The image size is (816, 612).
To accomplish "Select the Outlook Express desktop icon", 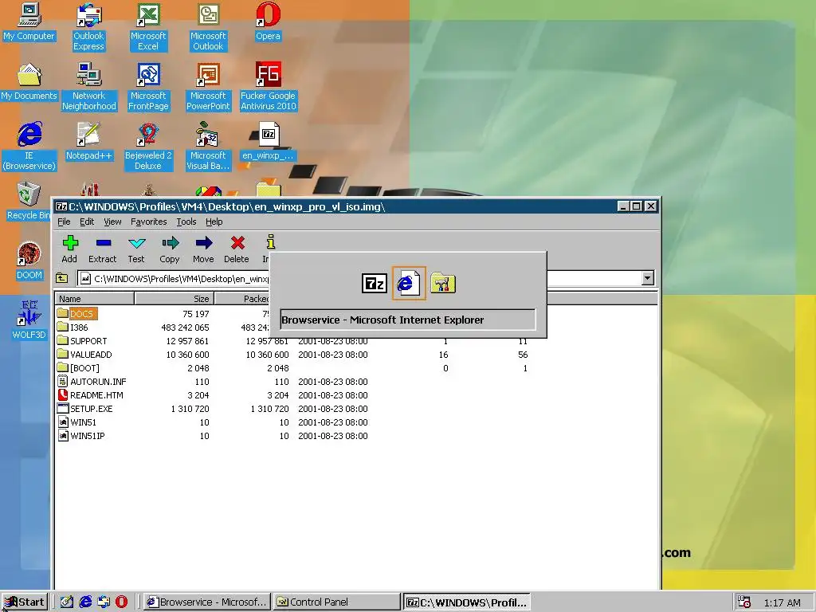I will pos(88,27).
